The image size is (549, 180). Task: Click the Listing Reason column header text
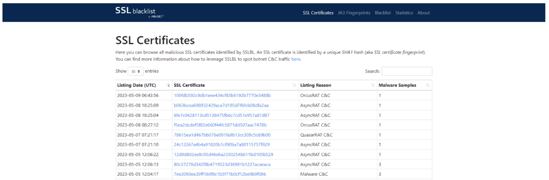(316, 85)
